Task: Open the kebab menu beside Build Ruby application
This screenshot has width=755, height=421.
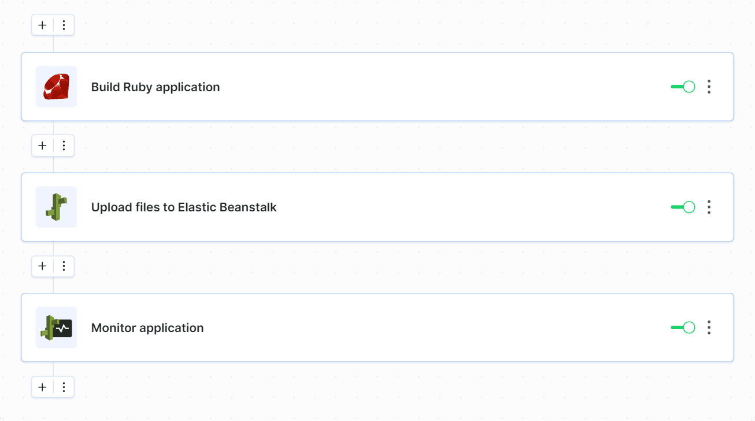Action: [709, 87]
